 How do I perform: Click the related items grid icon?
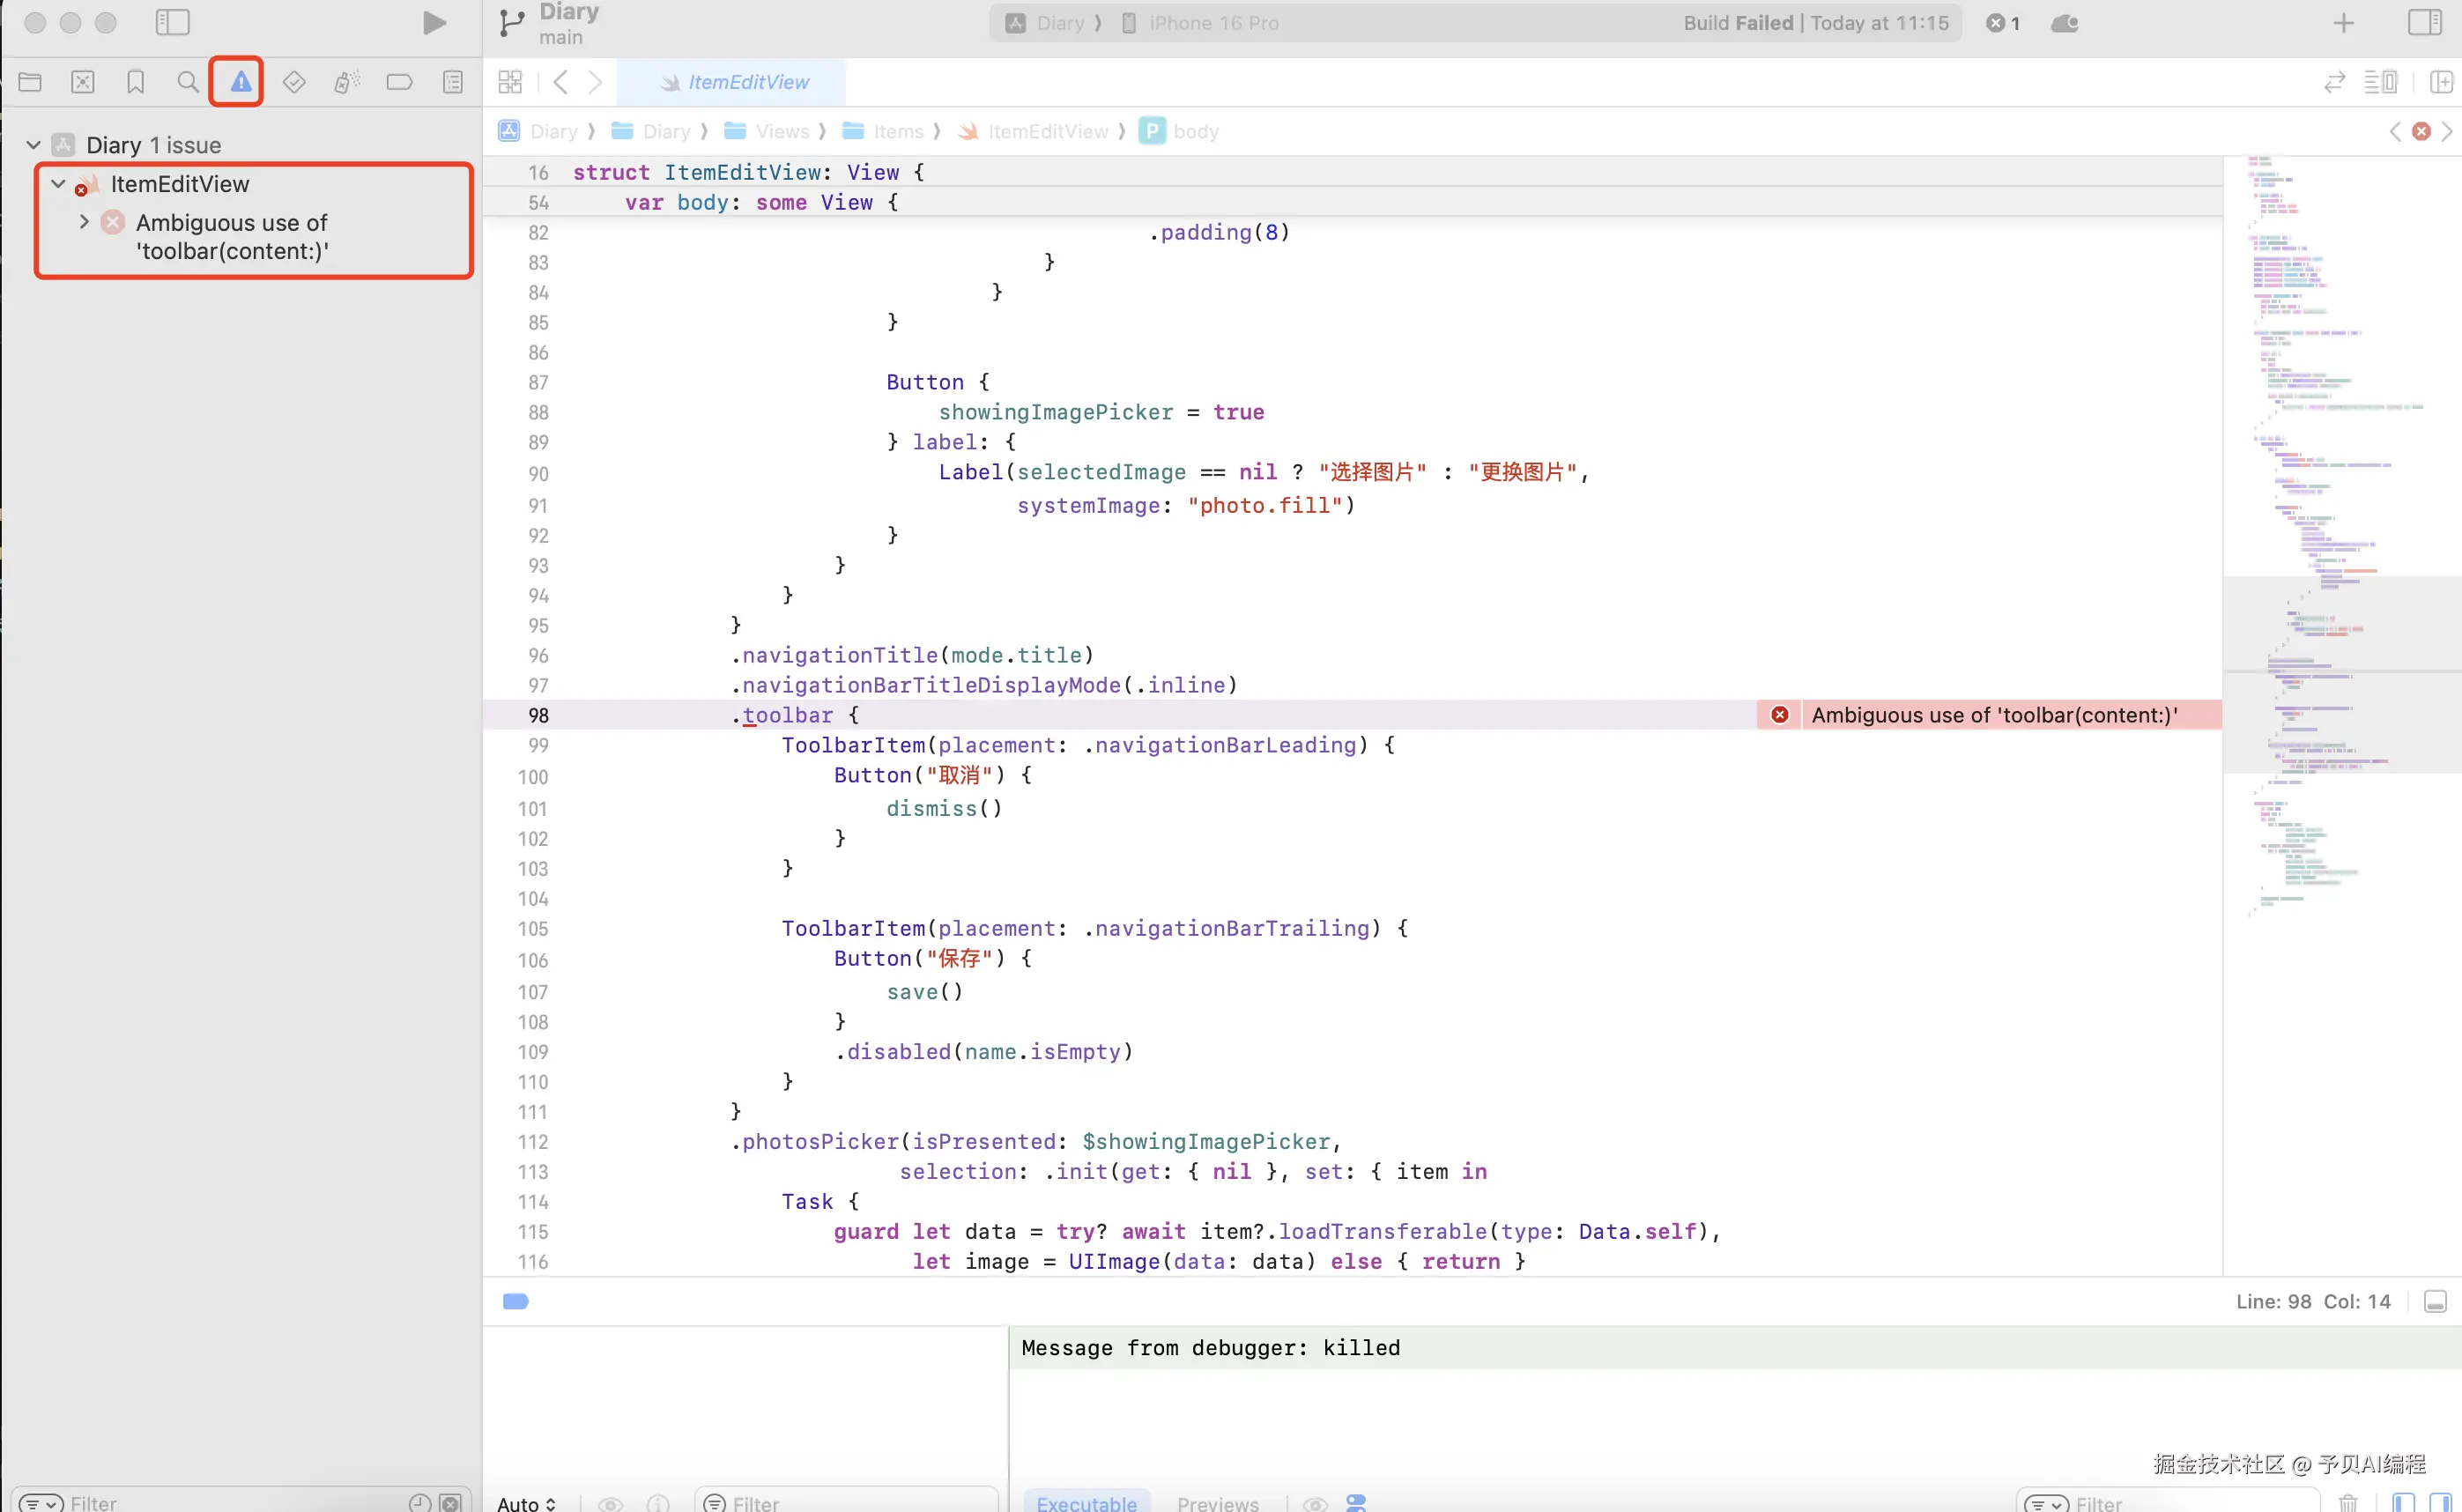pos(510,82)
